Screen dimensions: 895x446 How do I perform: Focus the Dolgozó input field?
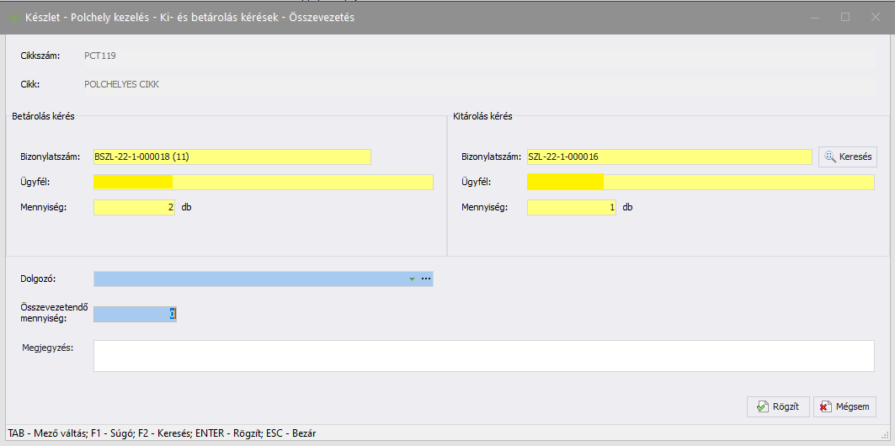[x=249, y=279]
